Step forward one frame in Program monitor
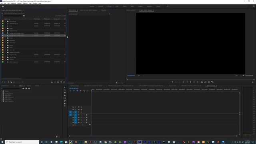256x144 pixels. click(x=194, y=82)
